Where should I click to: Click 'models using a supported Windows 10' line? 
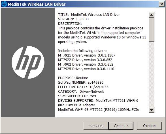tap(102, 37)
